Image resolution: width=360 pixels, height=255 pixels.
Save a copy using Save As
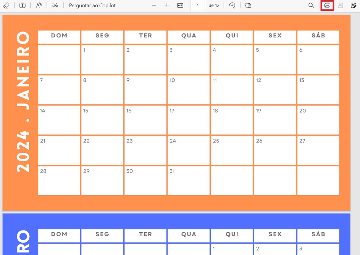pyautogui.click(x=353, y=5)
